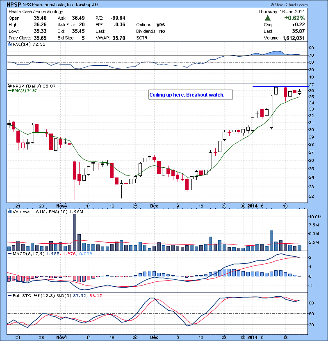Click the Prev Close value 35.65
328x341 pixels.
pyautogui.click(x=40, y=38)
